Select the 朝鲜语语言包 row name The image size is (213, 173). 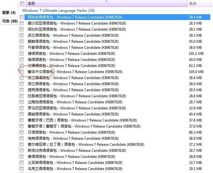[x=73, y=41]
